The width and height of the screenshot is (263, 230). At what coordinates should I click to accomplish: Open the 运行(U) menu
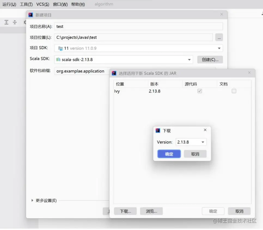click(9, 4)
